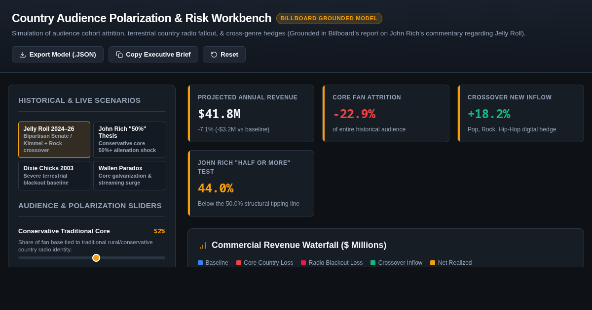The image size is (592, 310).
Task: Click the Conservative Traditional Core slider track
Action: click(92, 258)
